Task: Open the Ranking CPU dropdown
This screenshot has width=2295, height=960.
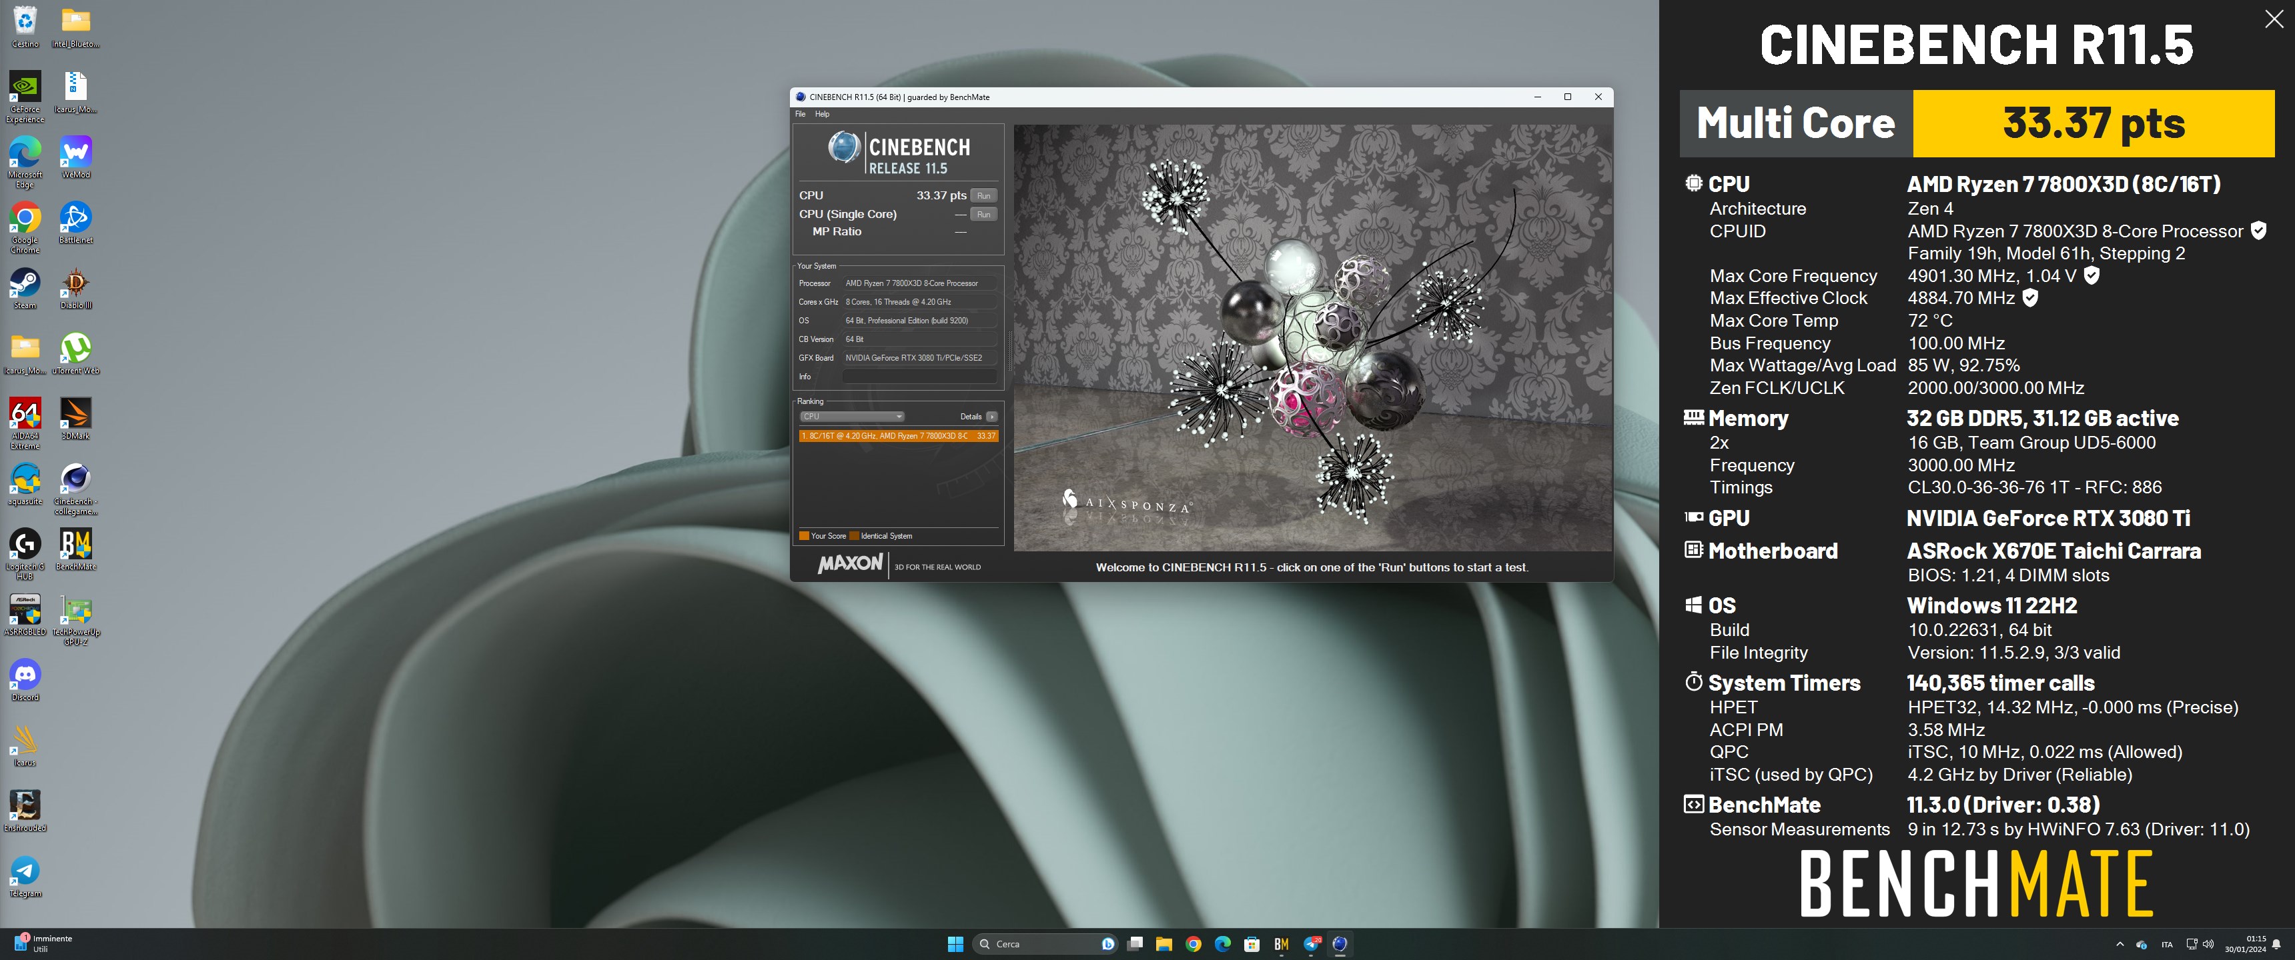Action: tap(851, 417)
